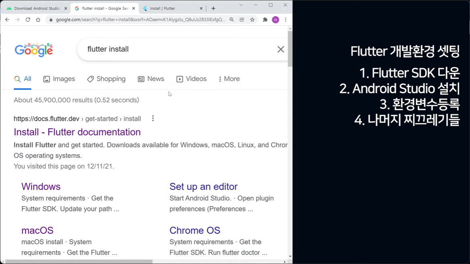Screen dimensions: 470x264
Task: Clear the search query with X
Action: (x=280, y=49)
